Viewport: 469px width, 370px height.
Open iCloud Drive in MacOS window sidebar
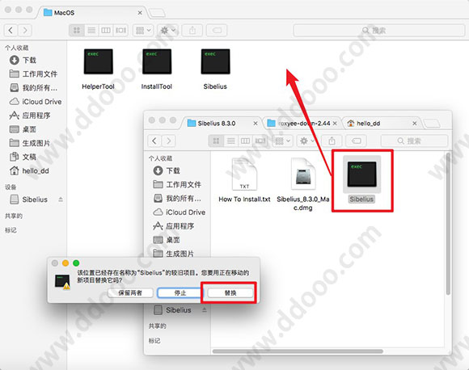[36, 102]
